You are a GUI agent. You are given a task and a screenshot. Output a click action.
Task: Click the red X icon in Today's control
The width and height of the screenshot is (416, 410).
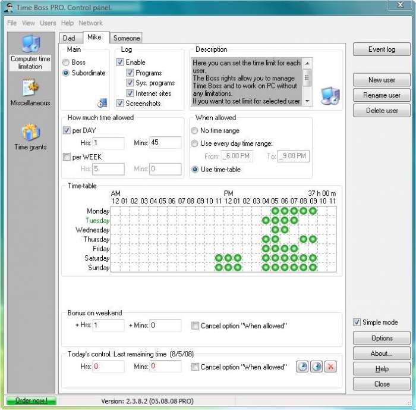tap(330, 367)
